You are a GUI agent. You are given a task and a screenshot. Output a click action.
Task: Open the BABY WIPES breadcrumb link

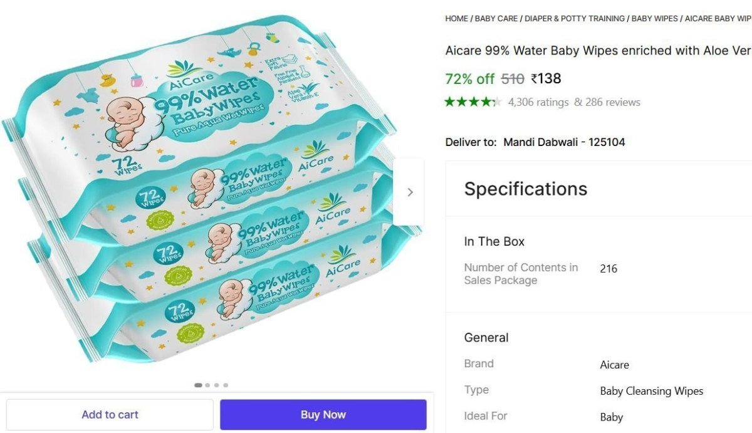(654, 18)
